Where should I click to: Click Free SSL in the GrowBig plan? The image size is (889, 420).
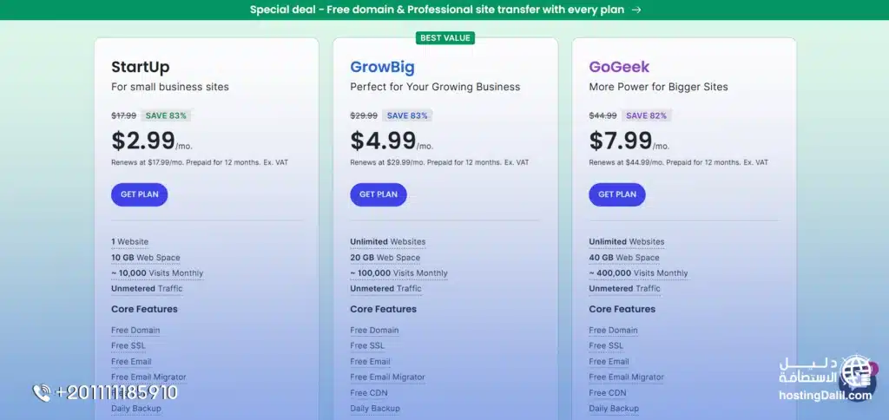tap(368, 345)
